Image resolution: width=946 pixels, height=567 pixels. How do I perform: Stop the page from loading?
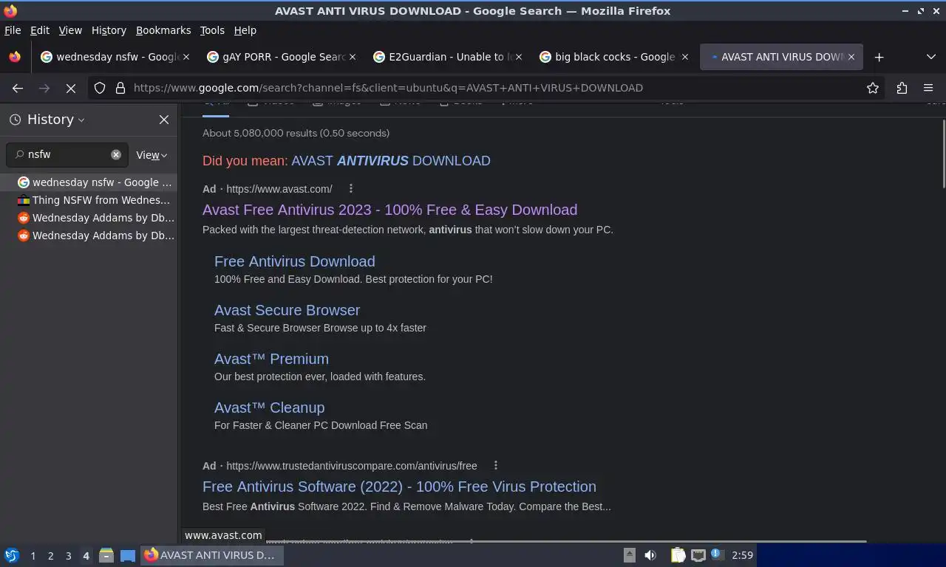point(71,88)
